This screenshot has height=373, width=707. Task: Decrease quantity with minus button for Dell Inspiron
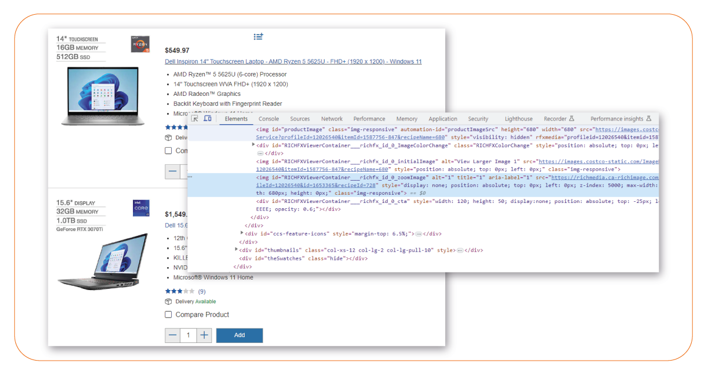172,172
